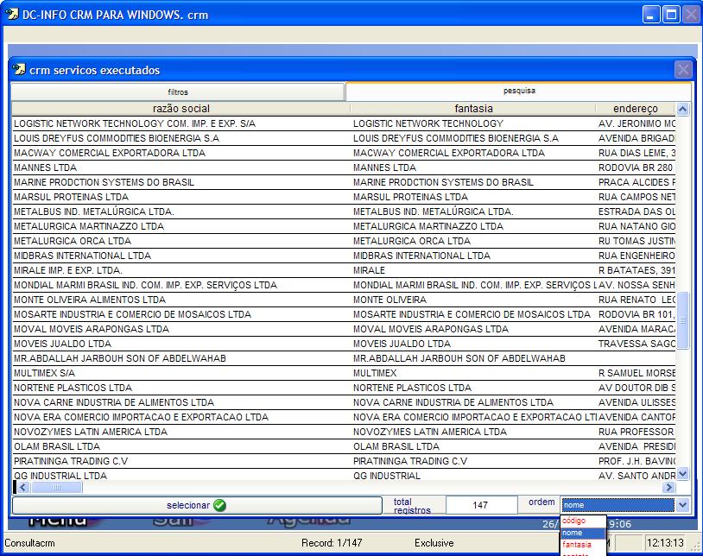The height and width of the screenshot is (556, 703).
Task: Choose 'código' in the ordem list
Action: pos(574,521)
